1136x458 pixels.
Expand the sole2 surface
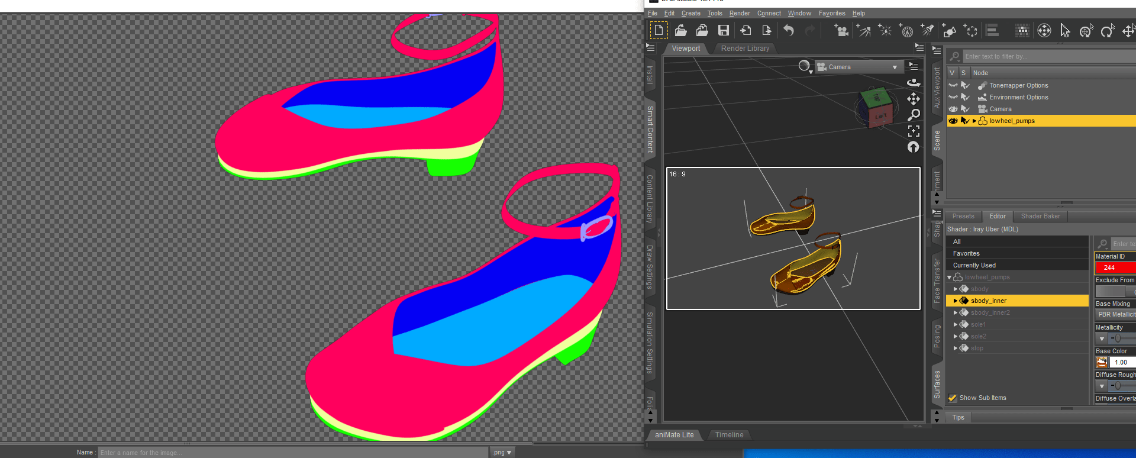click(955, 336)
